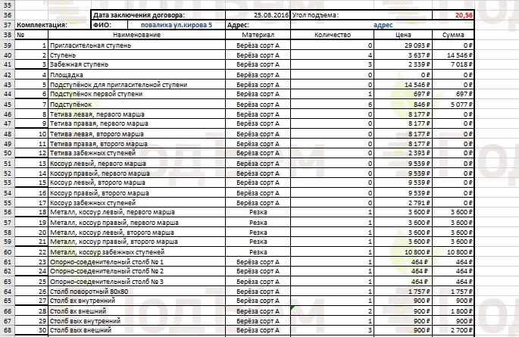Image resolution: width=519 pixels, height=337 pixels.
Task: Select 'Столб вх внешний' cell
Action: tap(136, 311)
